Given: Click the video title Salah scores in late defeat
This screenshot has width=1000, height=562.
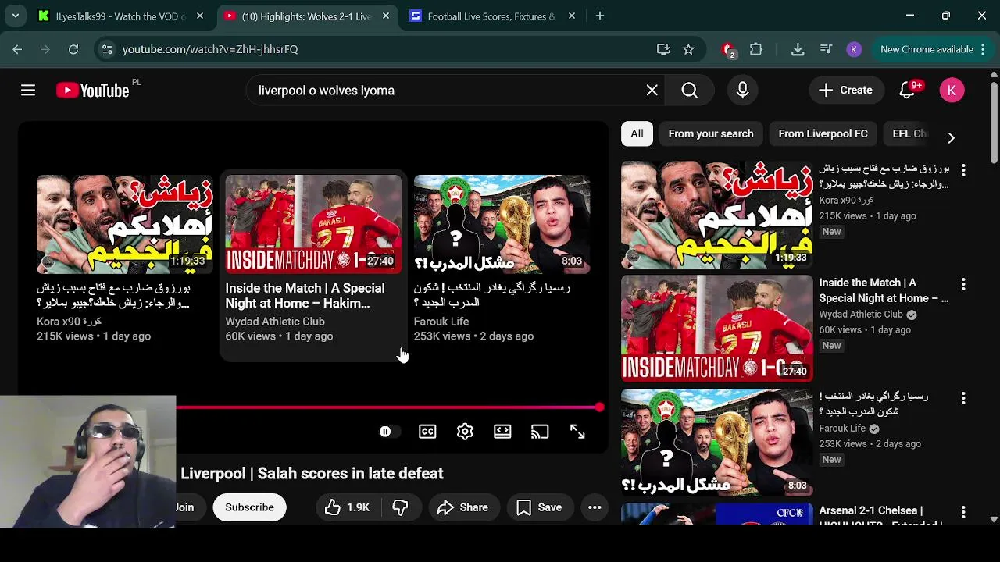Looking at the screenshot, I should [x=312, y=474].
